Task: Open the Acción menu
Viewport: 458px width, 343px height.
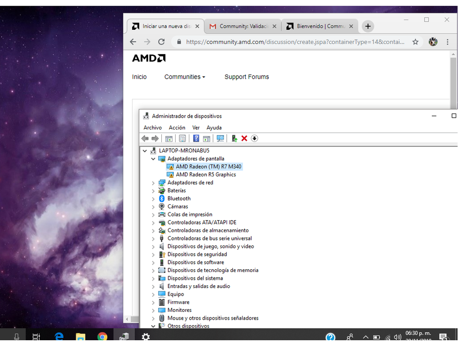Action: pos(177,127)
